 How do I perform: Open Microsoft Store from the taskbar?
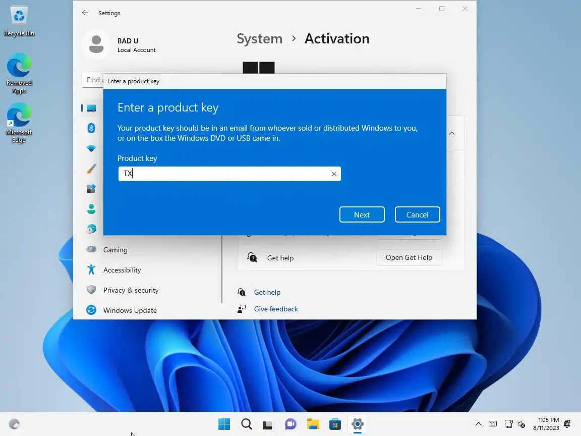335,424
